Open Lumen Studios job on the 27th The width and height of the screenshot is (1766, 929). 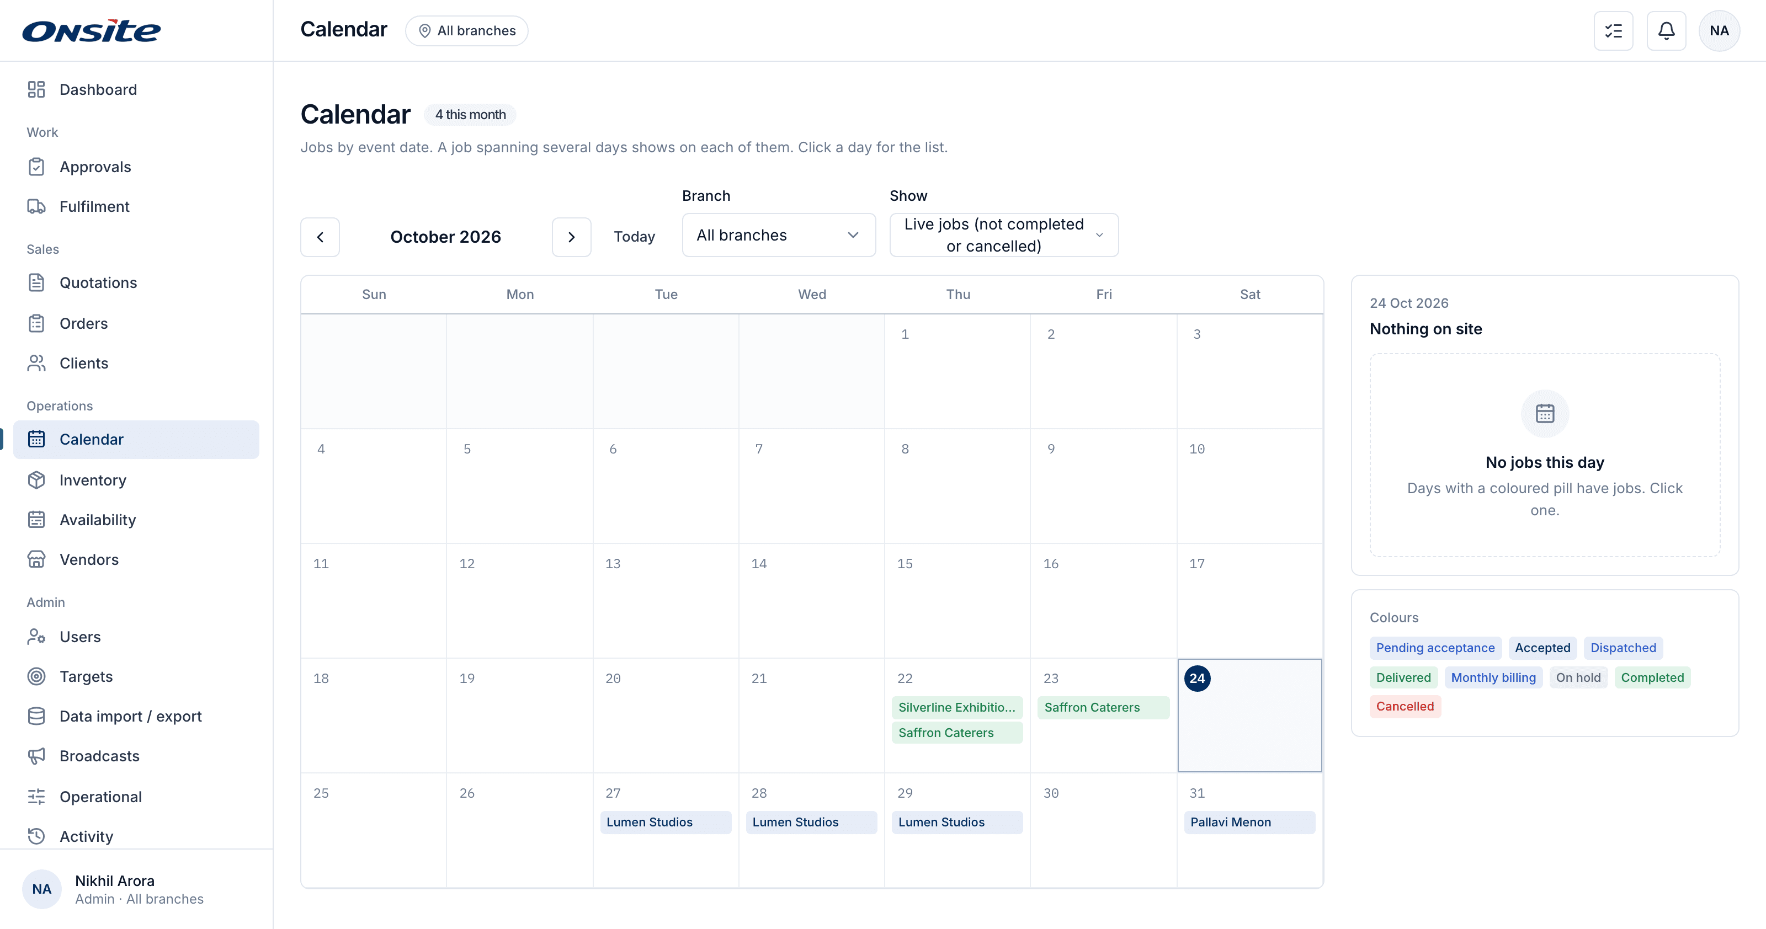pos(666,822)
